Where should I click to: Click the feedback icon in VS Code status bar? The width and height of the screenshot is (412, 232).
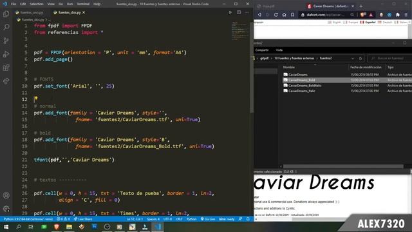[240, 219]
